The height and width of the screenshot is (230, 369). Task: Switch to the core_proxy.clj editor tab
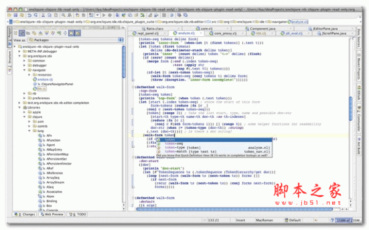(x=225, y=33)
